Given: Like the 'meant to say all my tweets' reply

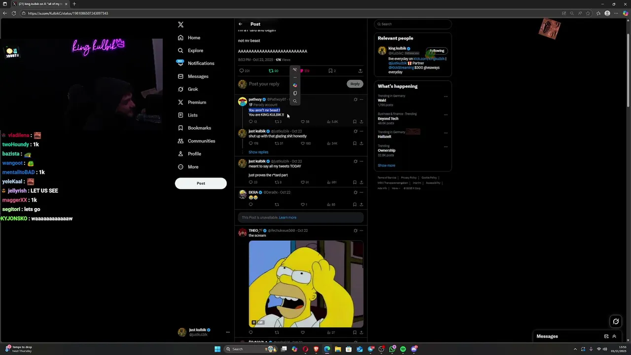Looking at the screenshot, I should [x=303, y=182].
